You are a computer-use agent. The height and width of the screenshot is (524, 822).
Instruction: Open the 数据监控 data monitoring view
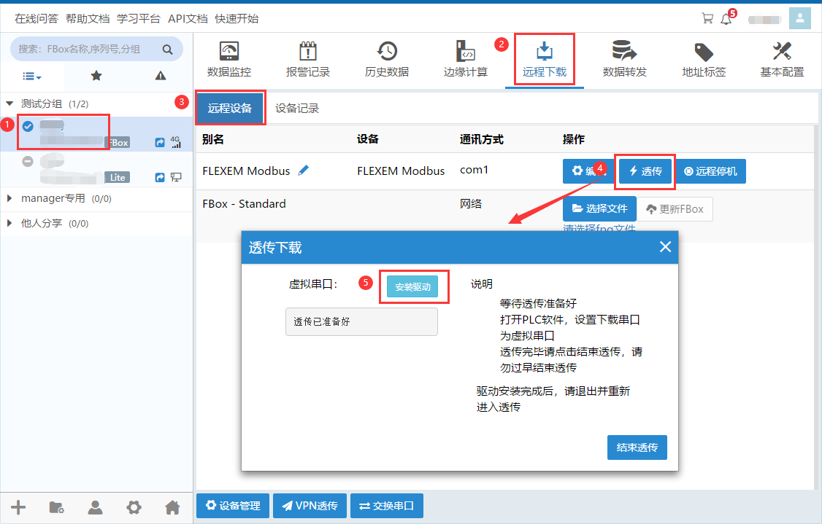(229, 60)
